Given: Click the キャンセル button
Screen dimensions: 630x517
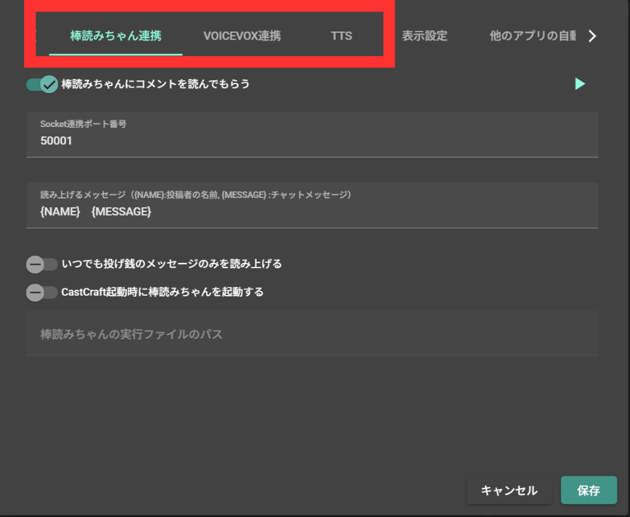Looking at the screenshot, I should coord(509,490).
